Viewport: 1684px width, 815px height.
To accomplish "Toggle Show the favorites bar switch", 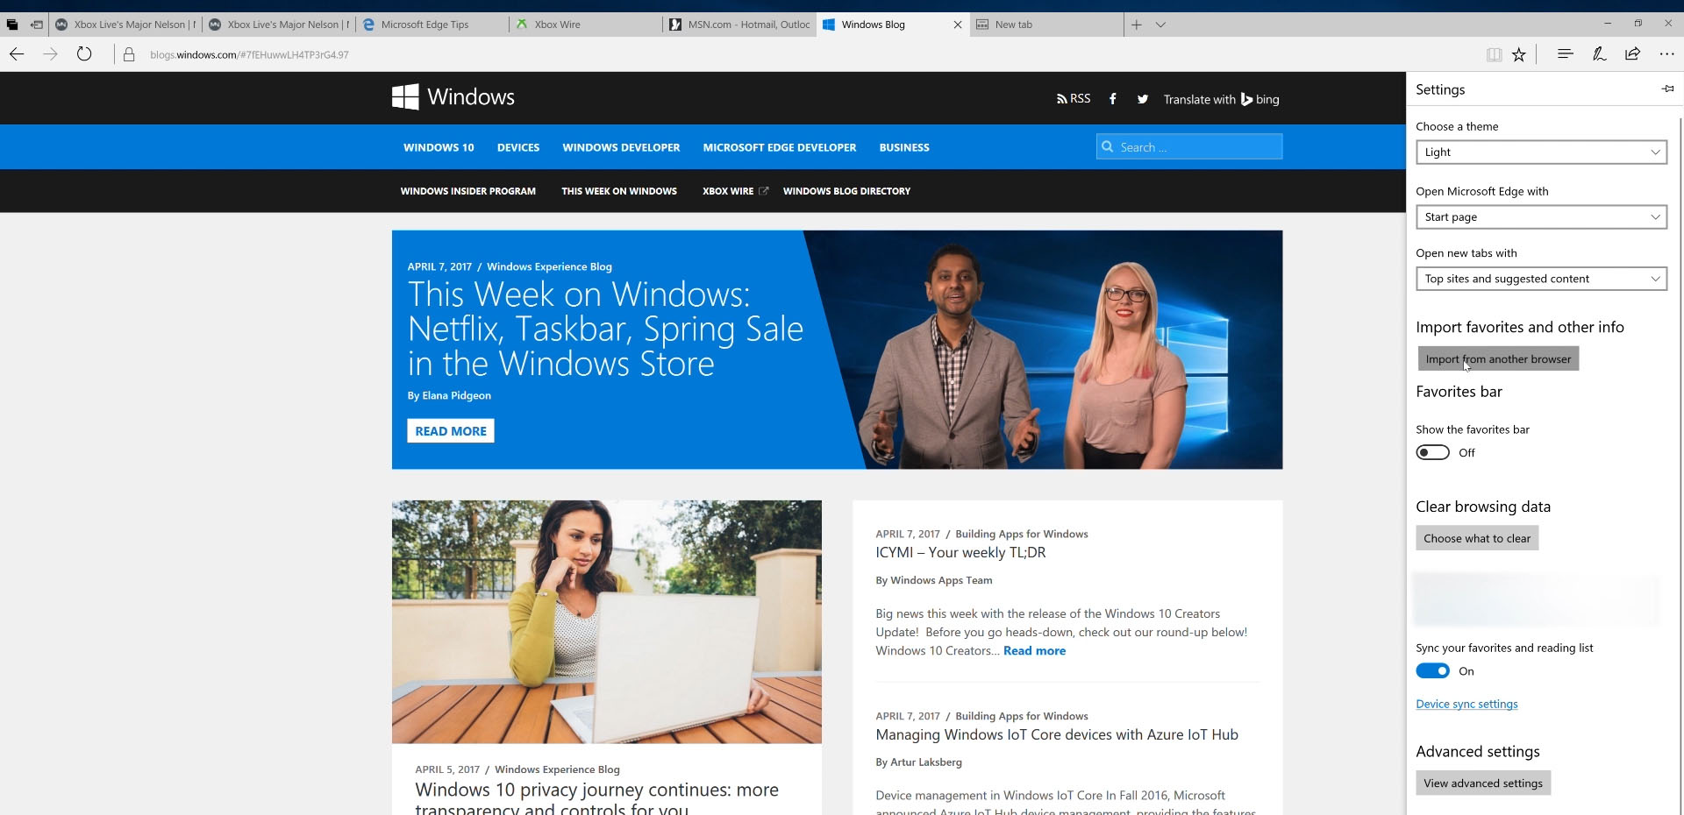I will click(x=1432, y=452).
